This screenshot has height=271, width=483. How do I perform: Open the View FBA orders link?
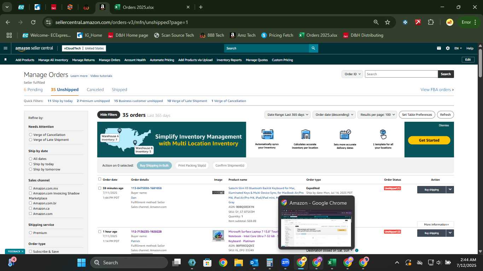click(x=437, y=90)
